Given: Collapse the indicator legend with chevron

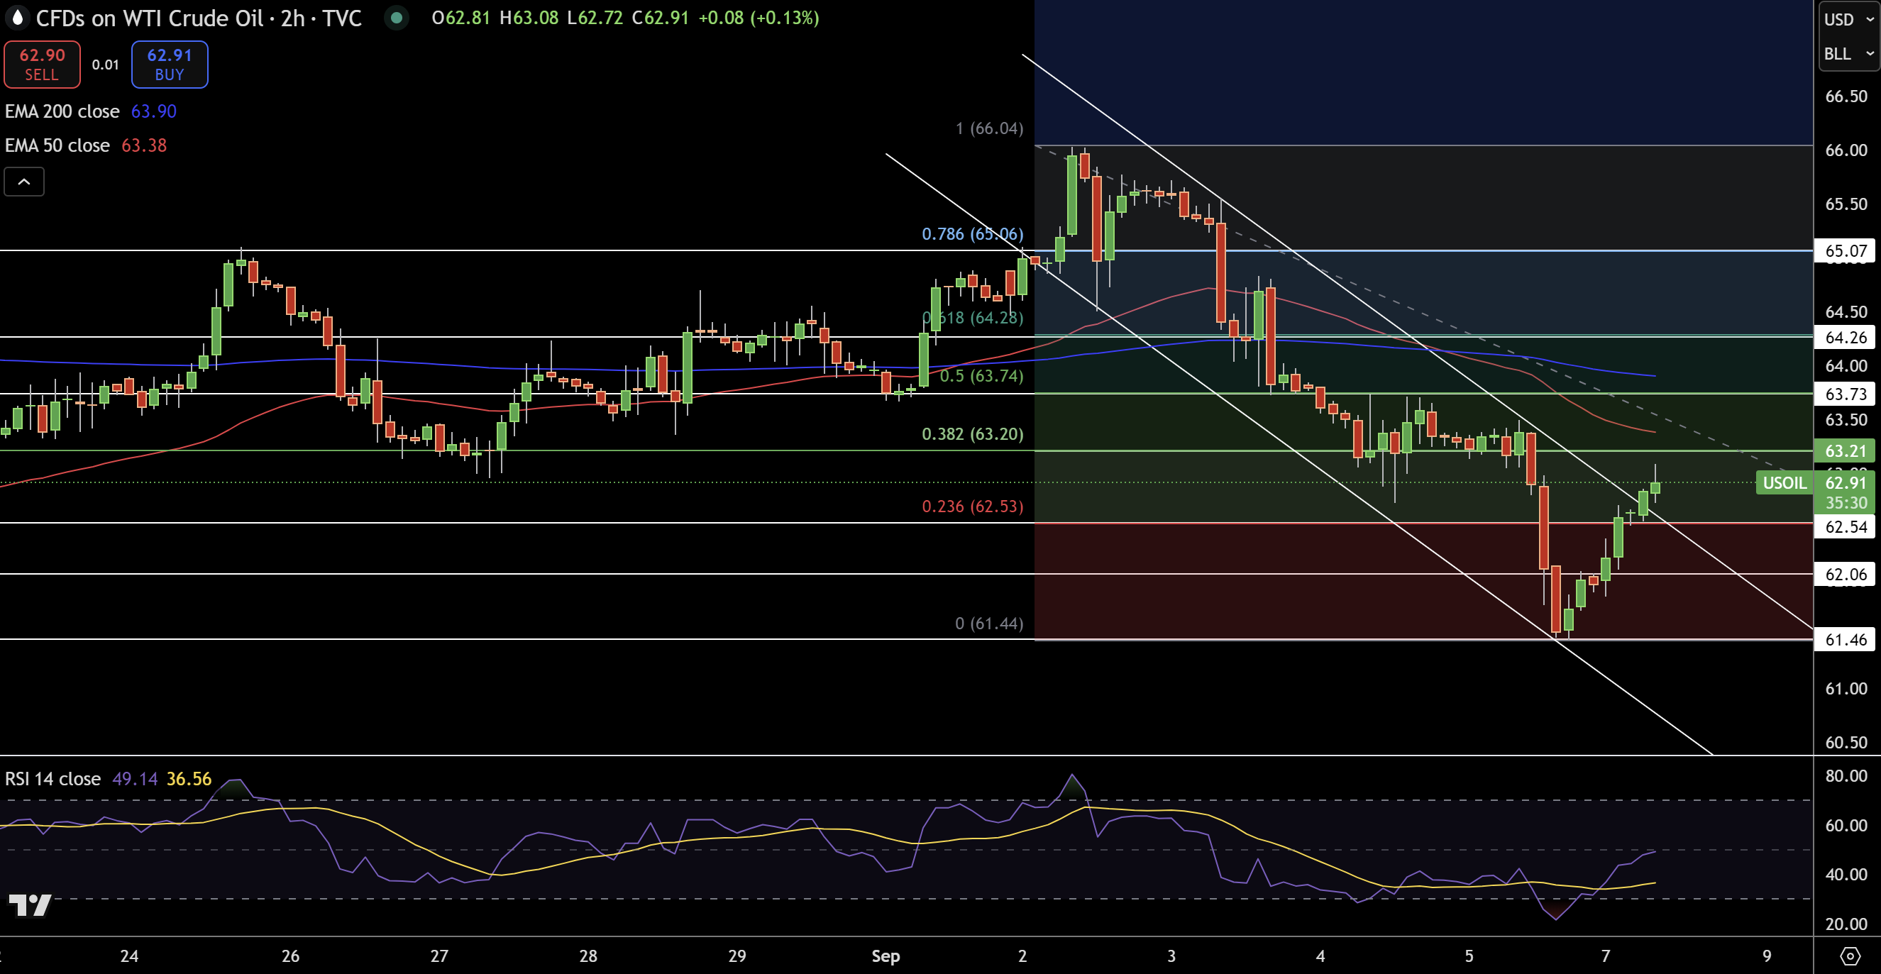Looking at the screenshot, I should pos(24,182).
